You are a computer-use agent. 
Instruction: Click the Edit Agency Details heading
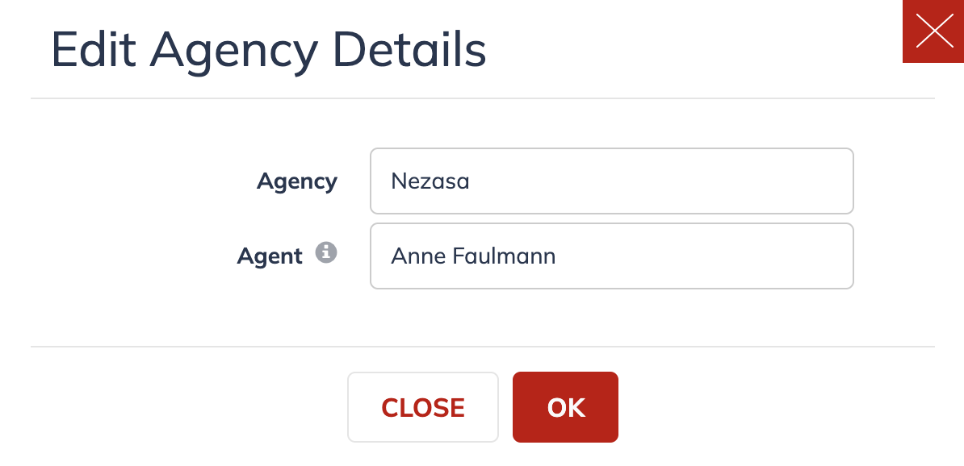(x=269, y=50)
